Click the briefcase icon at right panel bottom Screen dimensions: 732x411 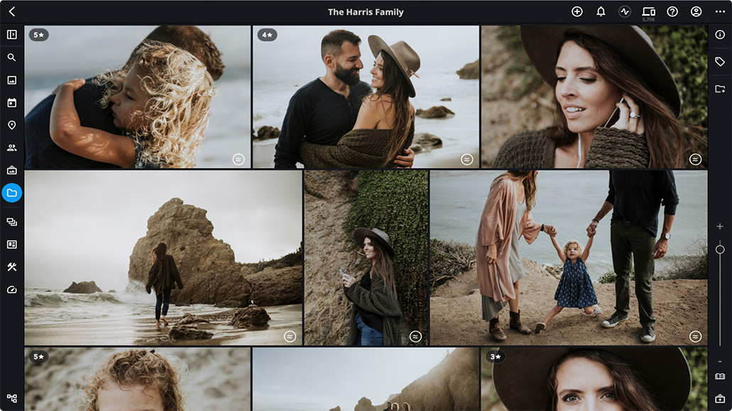(720, 398)
